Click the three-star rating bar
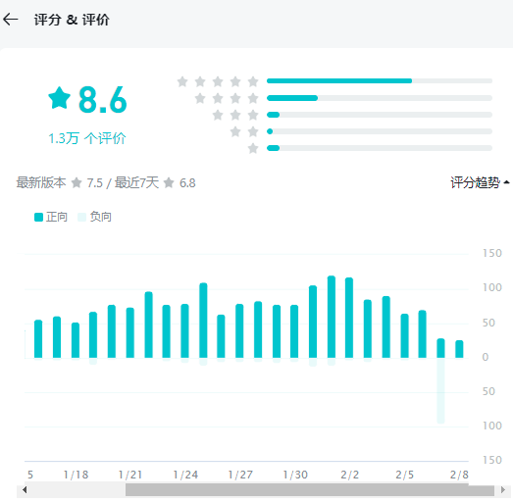Viewport: 513px width, 502px height. coord(380,115)
